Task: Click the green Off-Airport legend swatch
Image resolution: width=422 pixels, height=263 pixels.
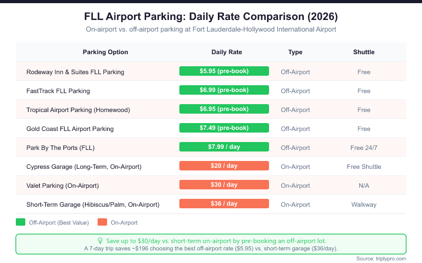Action: point(21,222)
